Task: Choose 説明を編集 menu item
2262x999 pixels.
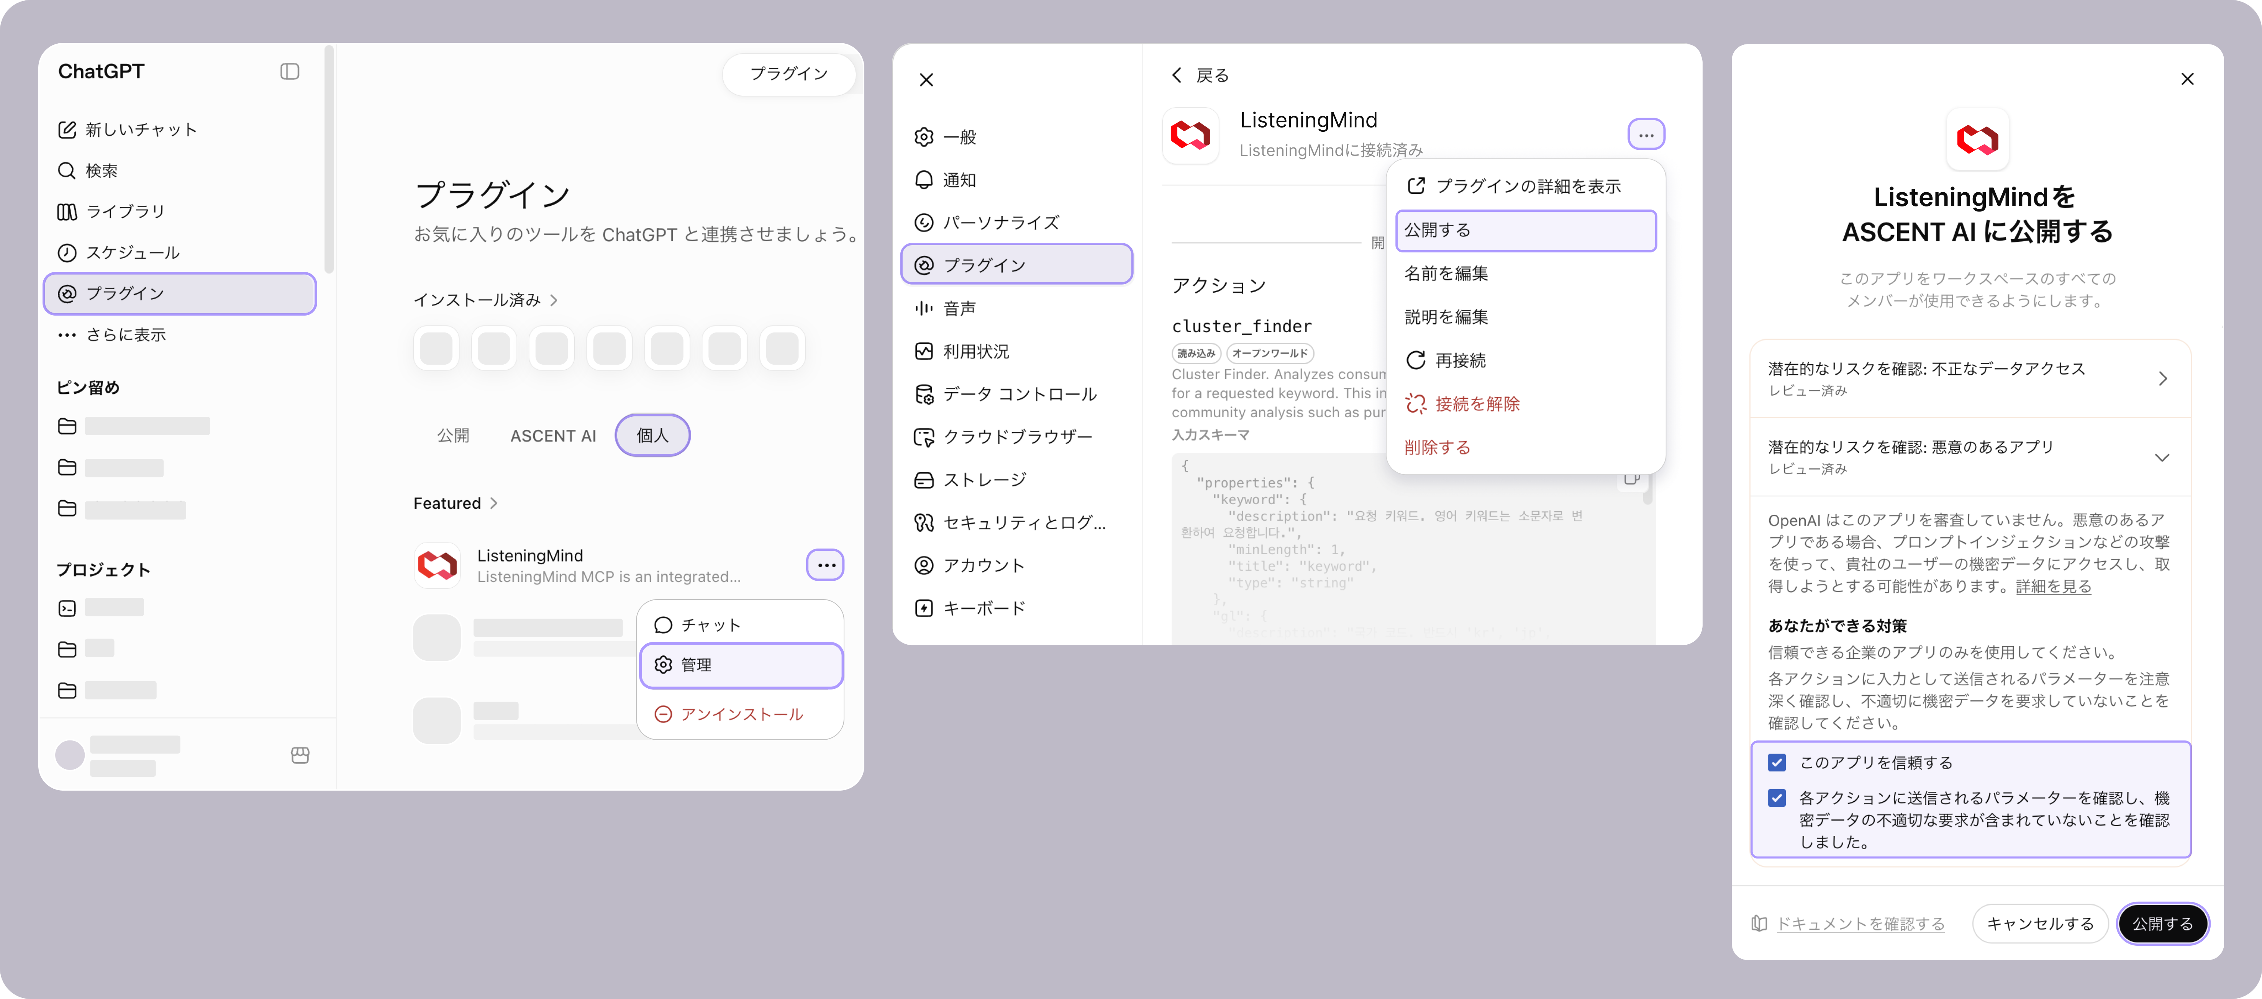Action: pos(1525,317)
